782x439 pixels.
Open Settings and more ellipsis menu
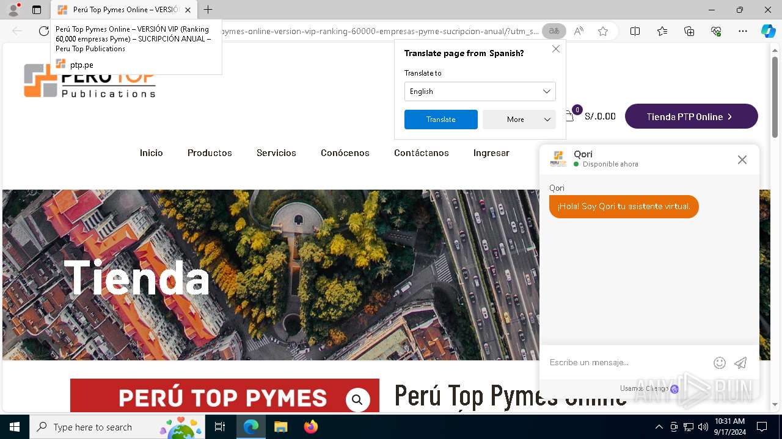[743, 31]
